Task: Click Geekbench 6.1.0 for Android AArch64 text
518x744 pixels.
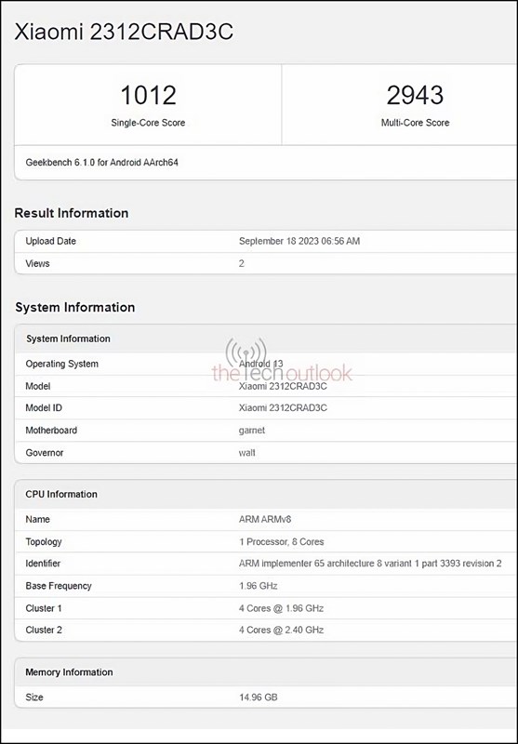Action: point(102,162)
